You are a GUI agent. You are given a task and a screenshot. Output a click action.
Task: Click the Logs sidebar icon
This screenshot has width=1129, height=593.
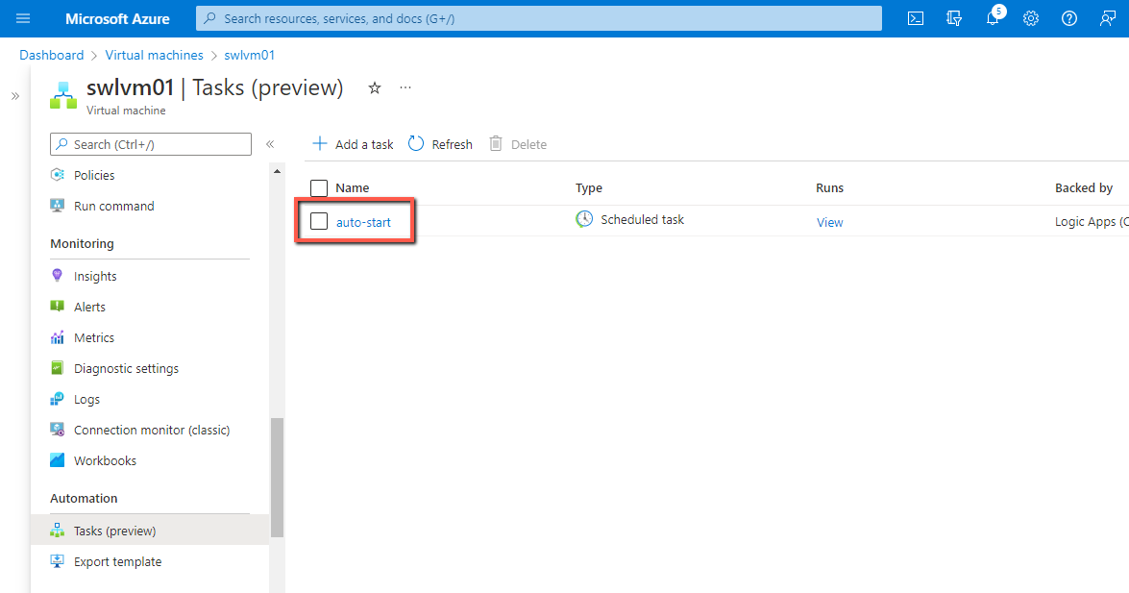(x=57, y=399)
